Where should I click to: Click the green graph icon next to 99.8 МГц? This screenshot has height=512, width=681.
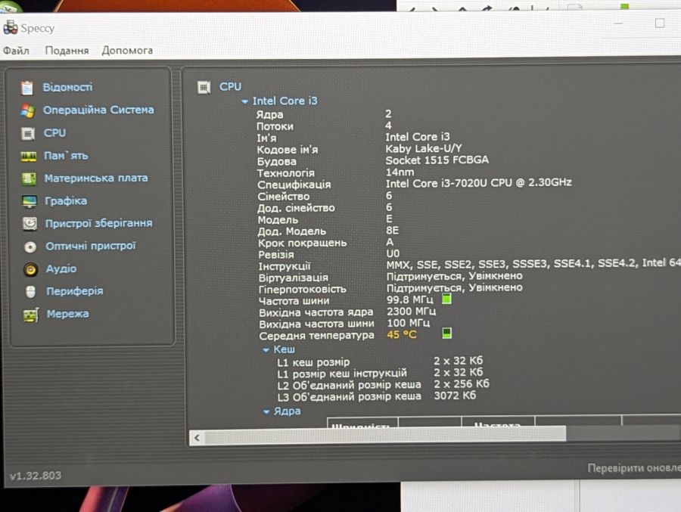pyautogui.click(x=446, y=299)
